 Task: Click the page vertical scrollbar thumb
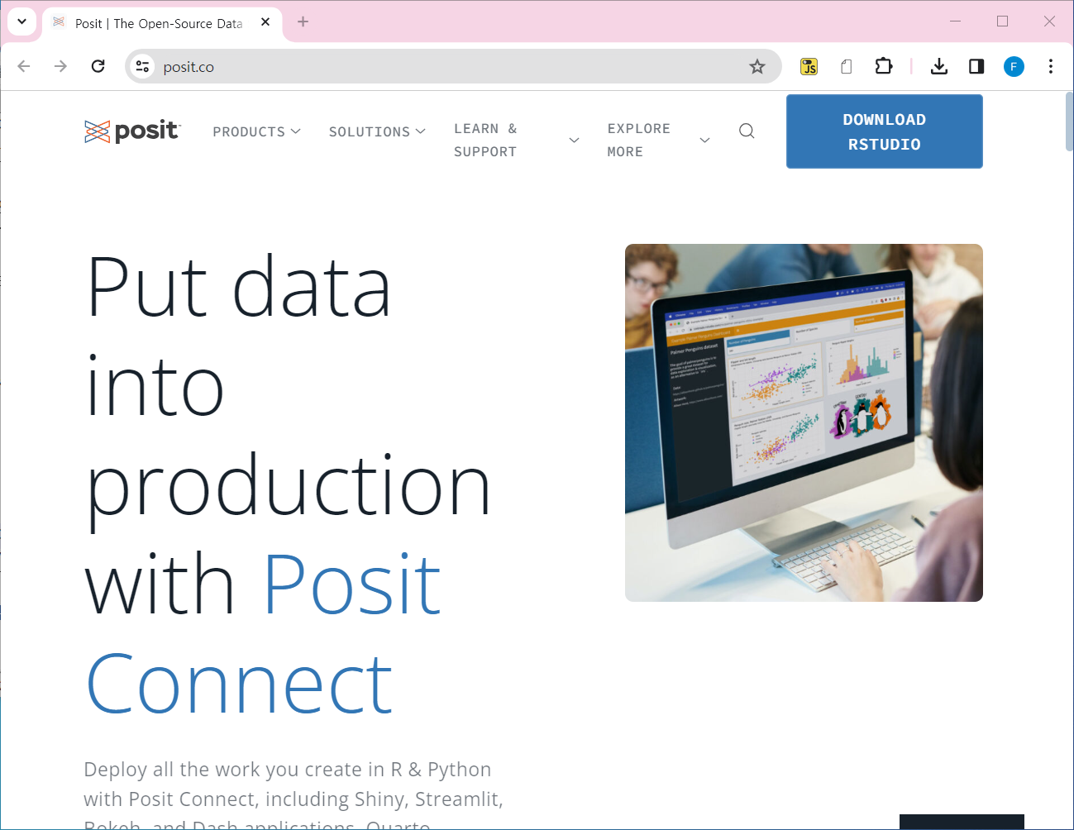click(x=1069, y=122)
